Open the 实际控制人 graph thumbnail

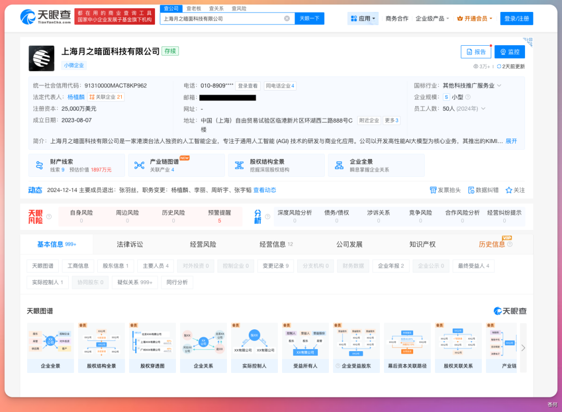254,348
